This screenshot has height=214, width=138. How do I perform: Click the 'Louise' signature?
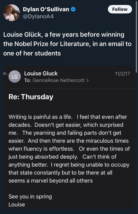(x=17, y=205)
